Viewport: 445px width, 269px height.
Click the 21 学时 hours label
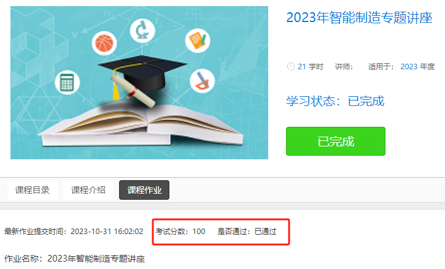[311, 67]
